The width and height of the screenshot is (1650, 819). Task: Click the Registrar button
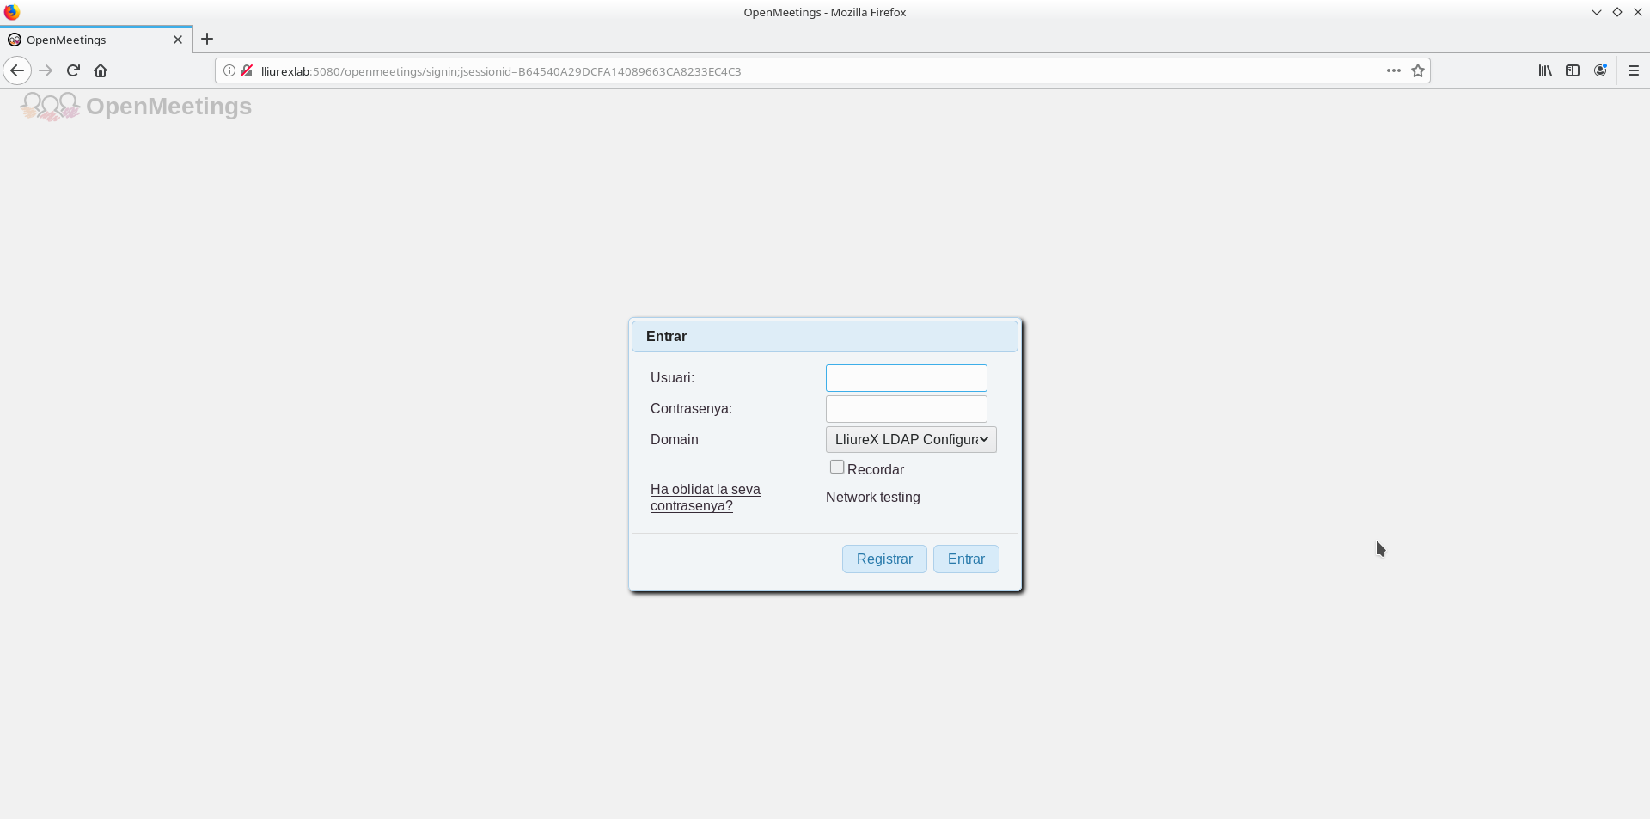(884, 559)
